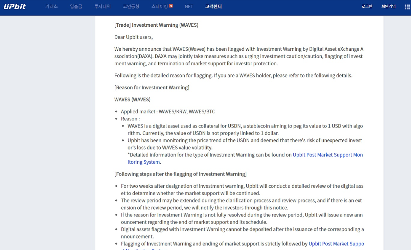The width and height of the screenshot is (411, 250).
Task: Open the 거래소 exchange menu
Action: click(51, 6)
